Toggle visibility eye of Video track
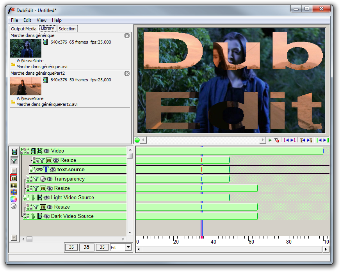Image resolution: width=340 pixels, height=272 pixels. (x=46, y=151)
